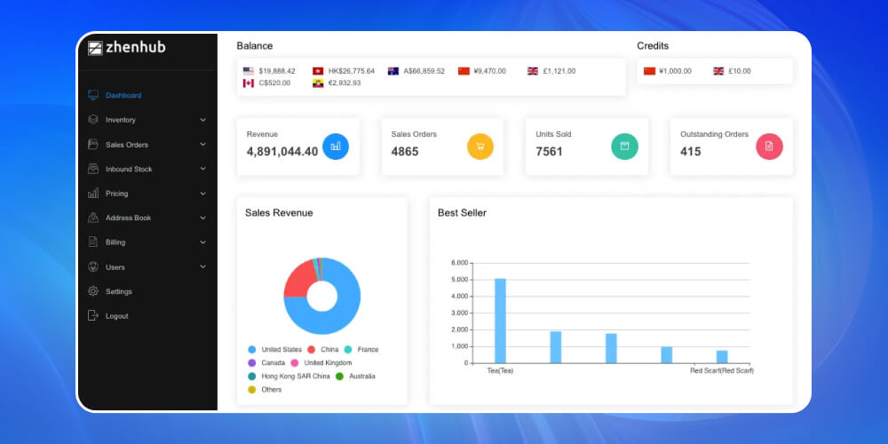Click the Australian flag in Balance
Viewport: 888px width, 444px height.
click(393, 71)
